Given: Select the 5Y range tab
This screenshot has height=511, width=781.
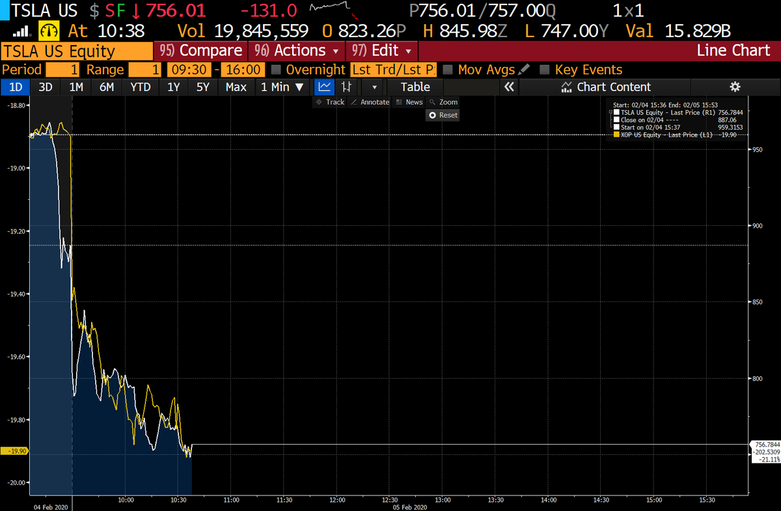Looking at the screenshot, I should 203,87.
